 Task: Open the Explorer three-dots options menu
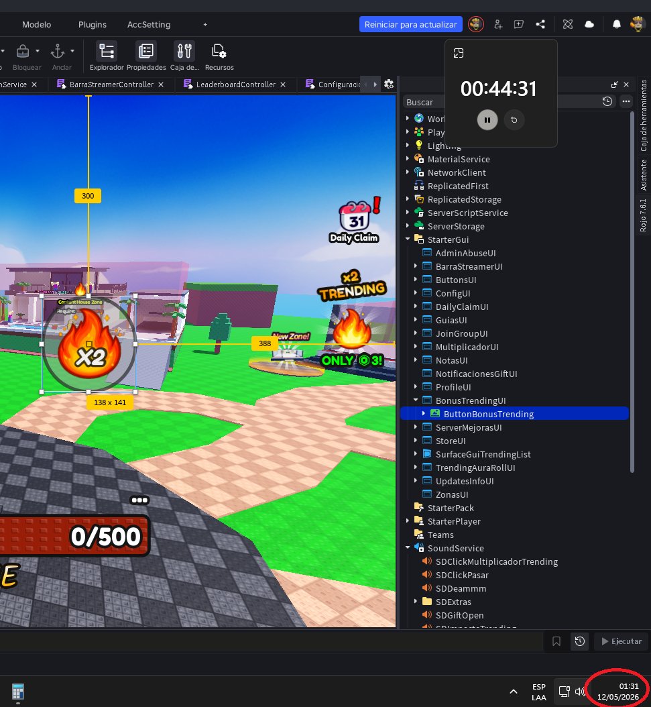626,101
